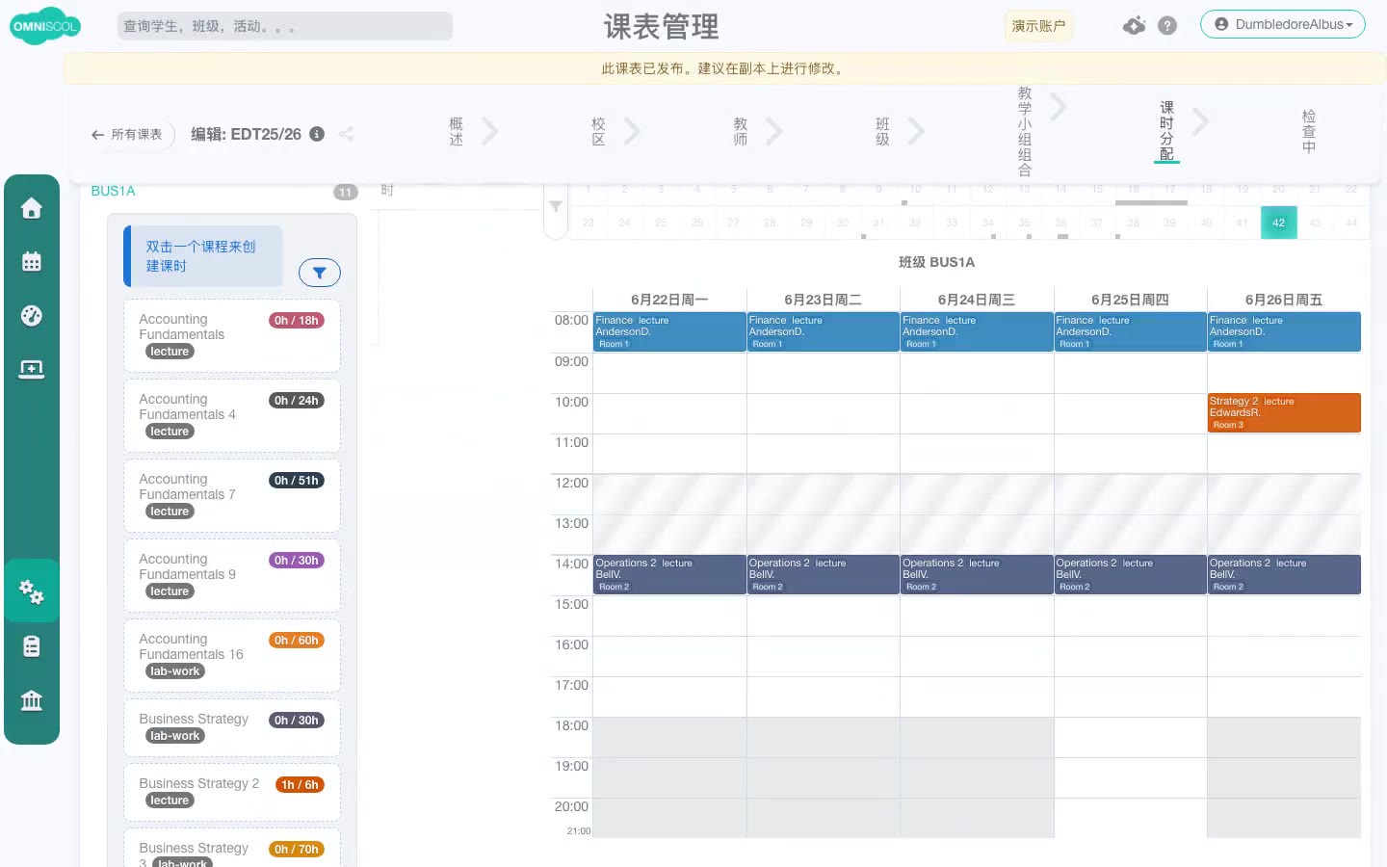Select the 课时分配 step tab
The height and width of the screenshot is (867, 1387).
(1166, 131)
